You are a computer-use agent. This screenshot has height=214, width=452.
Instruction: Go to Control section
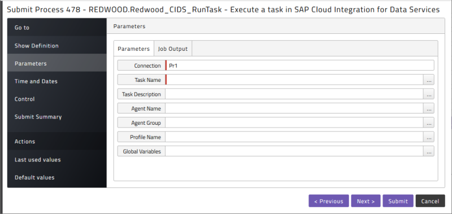coord(57,99)
